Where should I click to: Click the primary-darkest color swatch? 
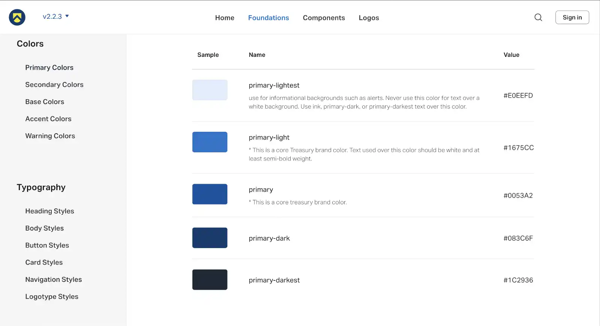click(x=210, y=280)
